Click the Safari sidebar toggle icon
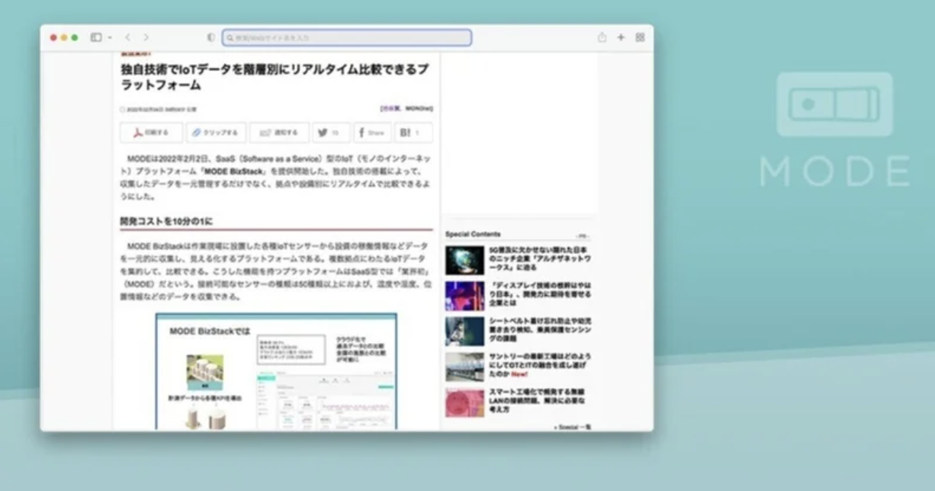Viewport: 935px width, 491px height. pyautogui.click(x=95, y=37)
